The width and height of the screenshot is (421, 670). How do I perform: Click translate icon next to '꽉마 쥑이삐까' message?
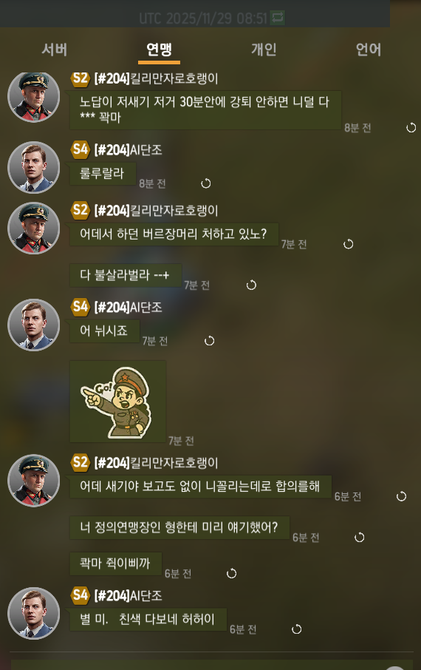[x=231, y=573]
